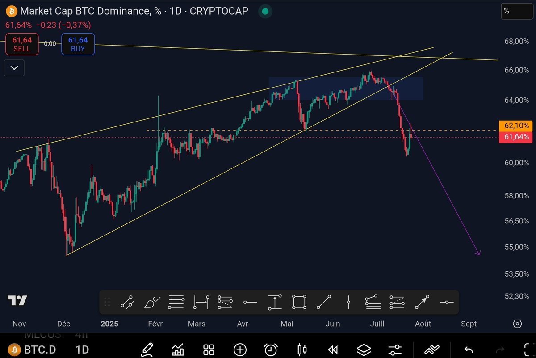
Task: Select the Price Range vertical-arrow measuring tool
Action: 275,303
